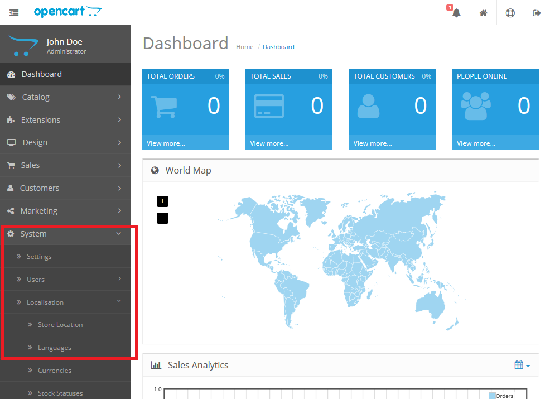Click the Home breadcrumb link
Image resolution: width=550 pixels, height=399 pixels.
point(244,47)
